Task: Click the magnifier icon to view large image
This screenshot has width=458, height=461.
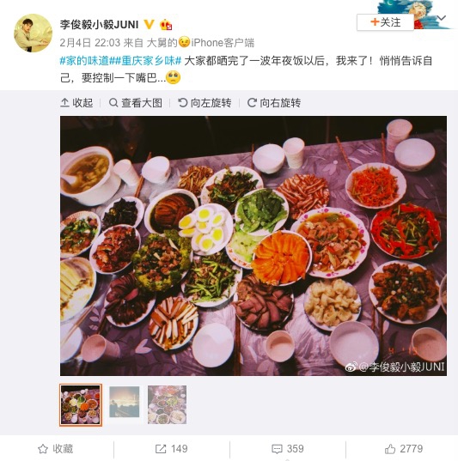Action: (x=113, y=103)
